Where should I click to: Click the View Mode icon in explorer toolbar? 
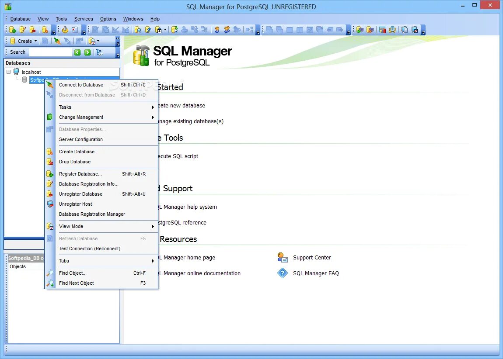tap(92, 41)
